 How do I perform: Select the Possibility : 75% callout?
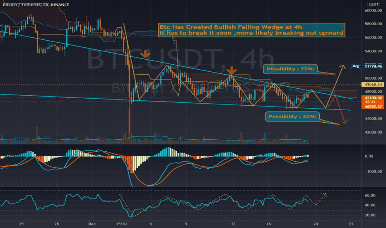tap(290, 69)
